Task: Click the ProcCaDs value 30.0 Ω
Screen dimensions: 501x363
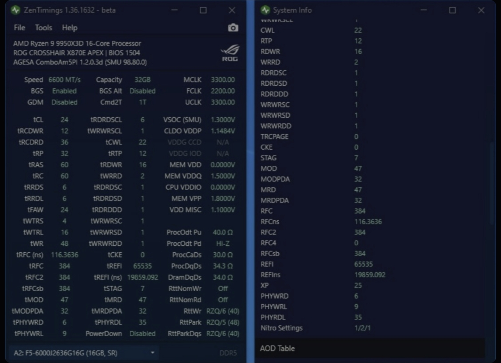Action: coord(223,255)
